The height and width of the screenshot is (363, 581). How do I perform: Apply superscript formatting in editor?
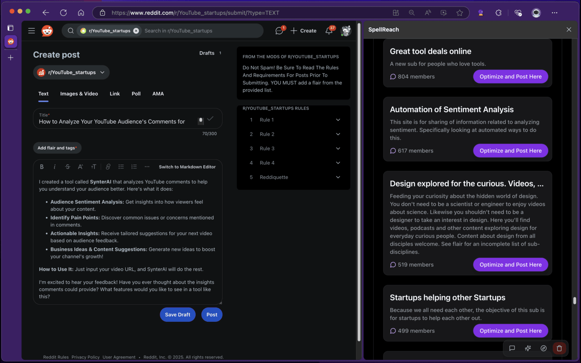80,167
